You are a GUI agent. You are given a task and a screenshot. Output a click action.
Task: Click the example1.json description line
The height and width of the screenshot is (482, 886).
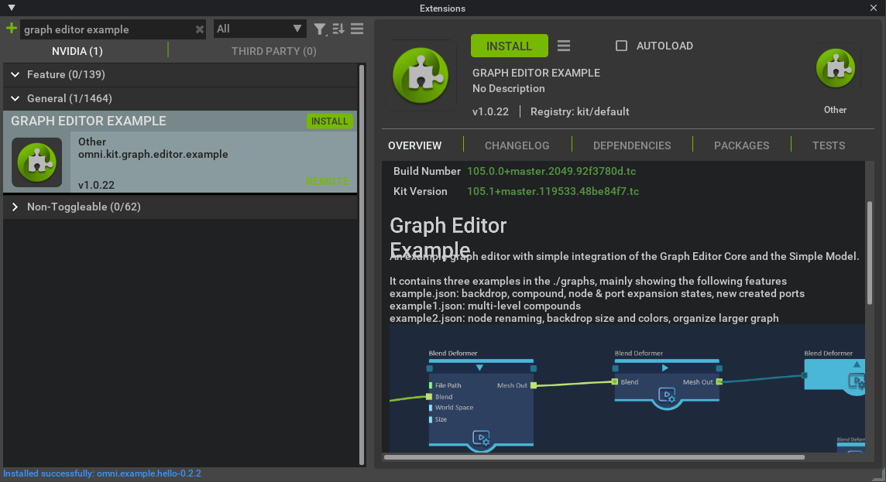[x=485, y=306]
